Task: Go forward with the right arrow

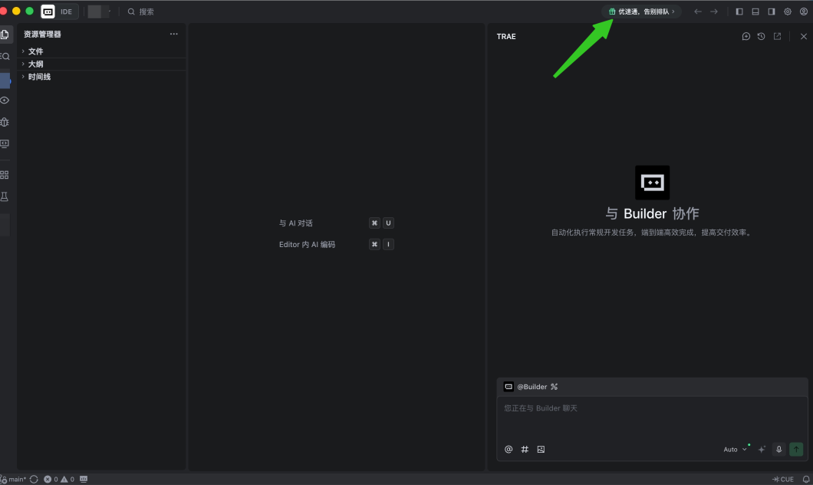Action: click(714, 12)
